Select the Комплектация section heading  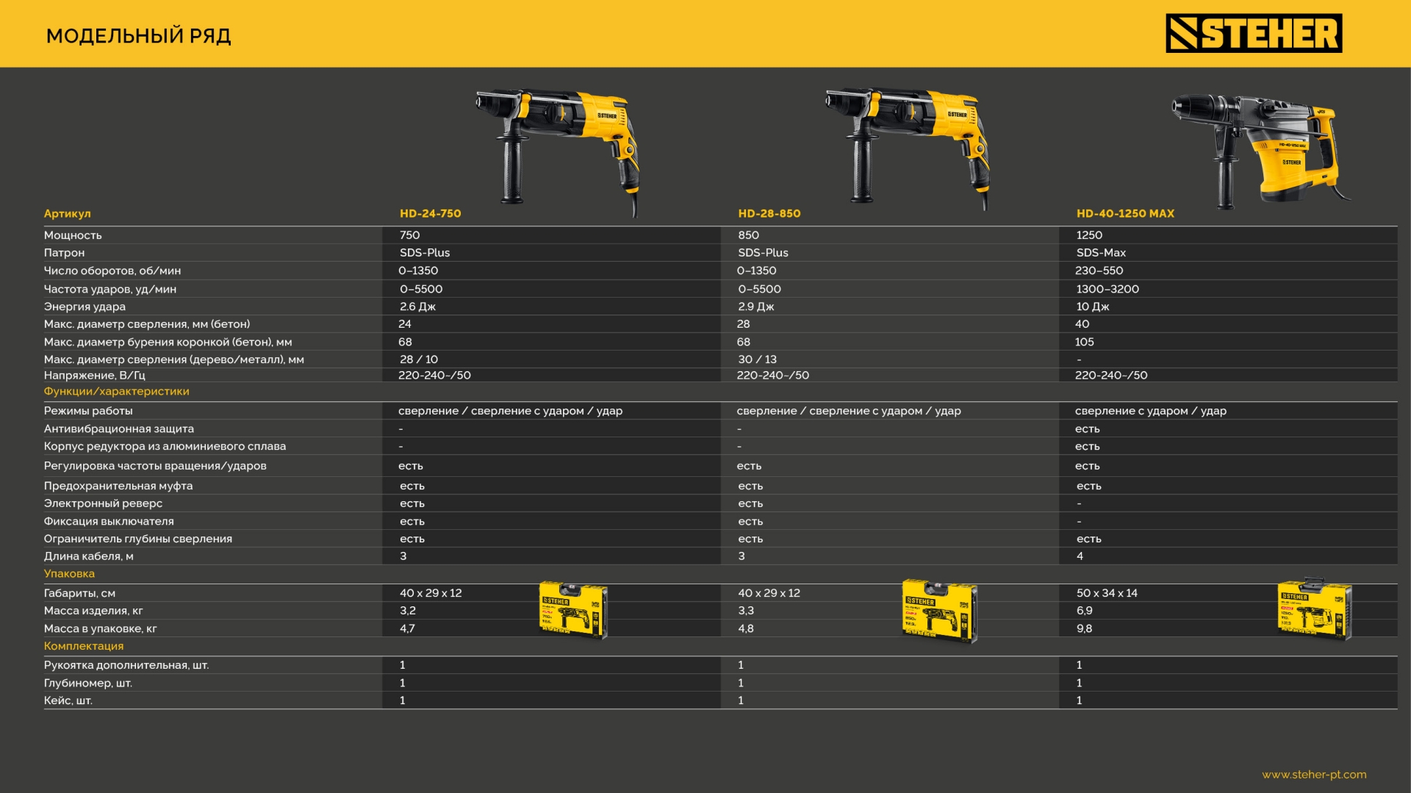84,645
